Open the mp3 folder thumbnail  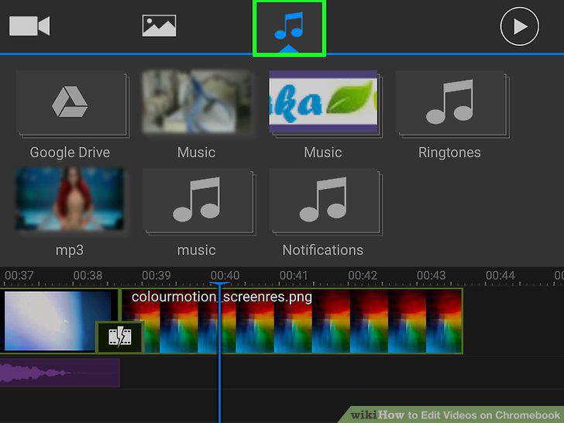pyautogui.click(x=70, y=199)
